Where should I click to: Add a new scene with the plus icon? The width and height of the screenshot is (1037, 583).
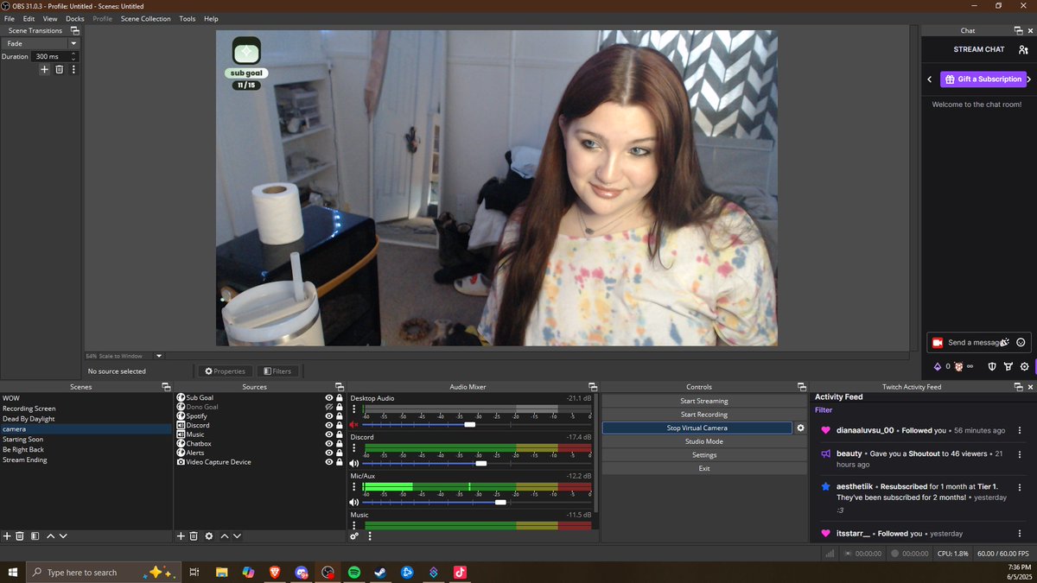pyautogui.click(x=7, y=536)
